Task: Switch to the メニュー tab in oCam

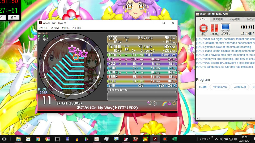Action: [x=203, y=19]
